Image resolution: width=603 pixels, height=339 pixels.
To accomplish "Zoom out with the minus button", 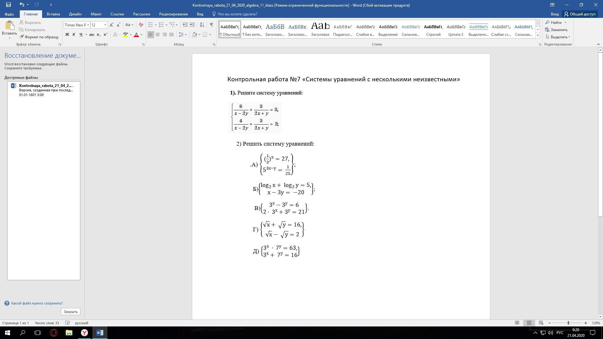I will 550,323.
